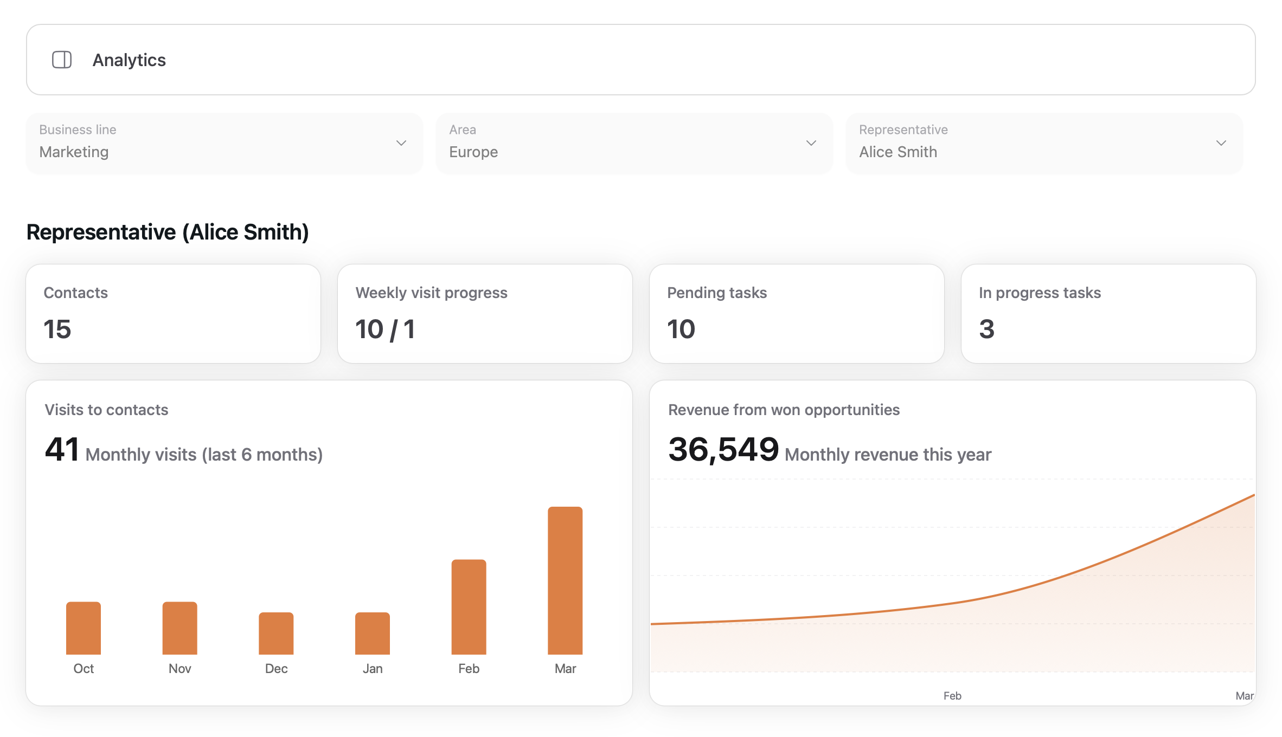Click the Representative (Alice Smith) heading
The image size is (1282, 737).
pos(168,231)
